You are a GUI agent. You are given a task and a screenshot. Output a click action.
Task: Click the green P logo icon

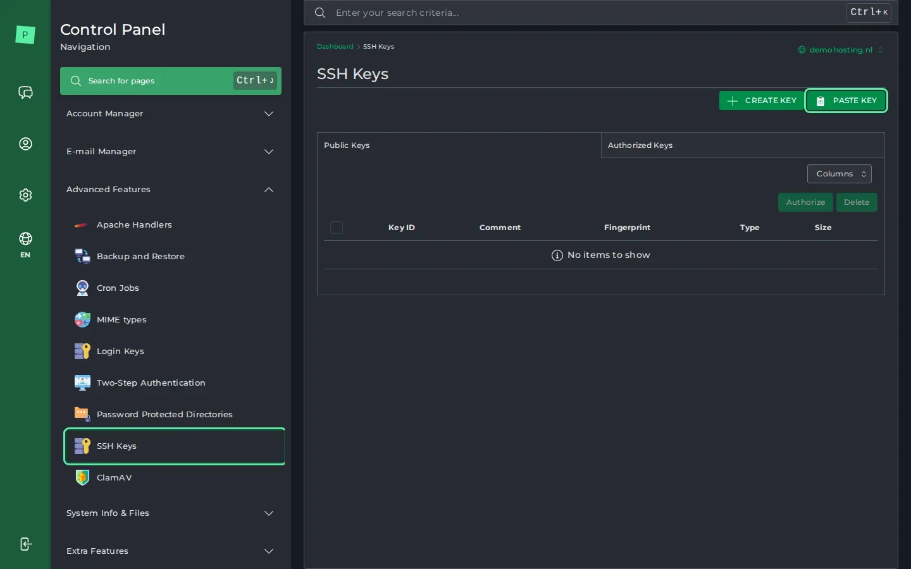coord(25,35)
